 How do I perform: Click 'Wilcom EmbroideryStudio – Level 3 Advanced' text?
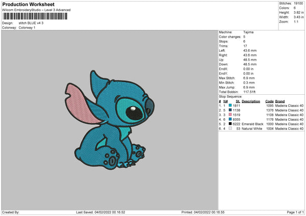(x=36, y=10)
